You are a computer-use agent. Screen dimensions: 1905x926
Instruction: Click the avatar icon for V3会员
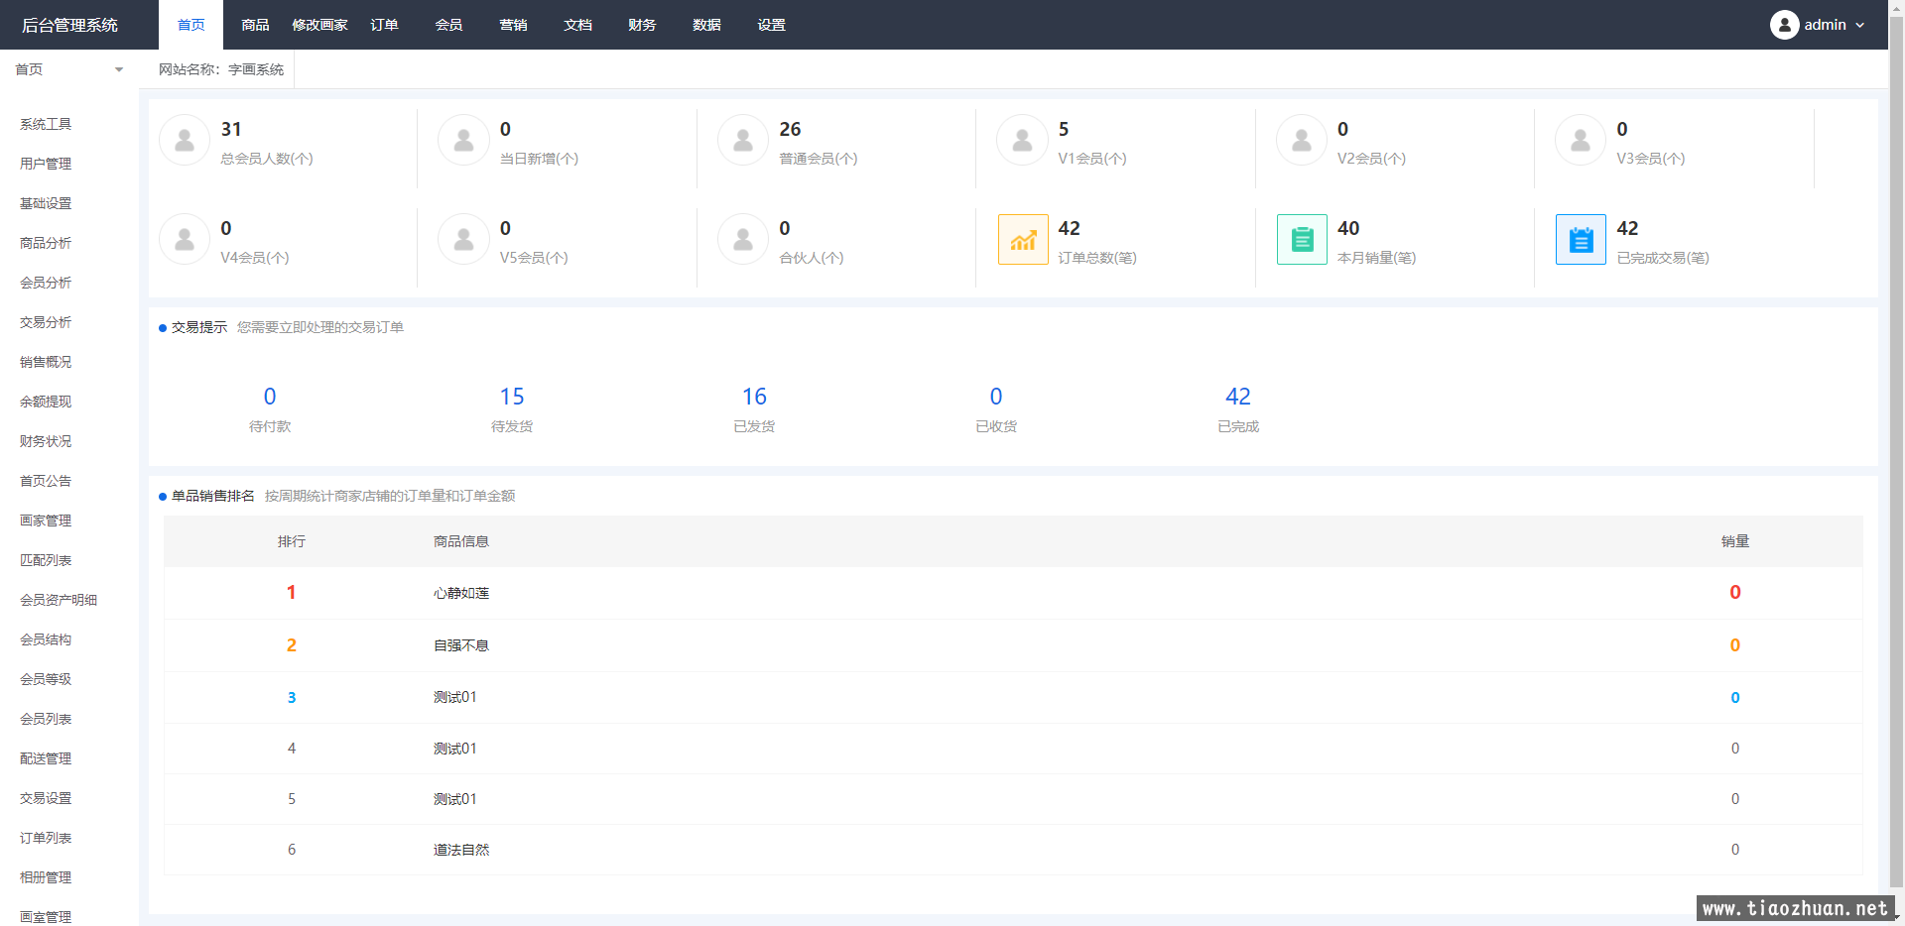(1581, 140)
